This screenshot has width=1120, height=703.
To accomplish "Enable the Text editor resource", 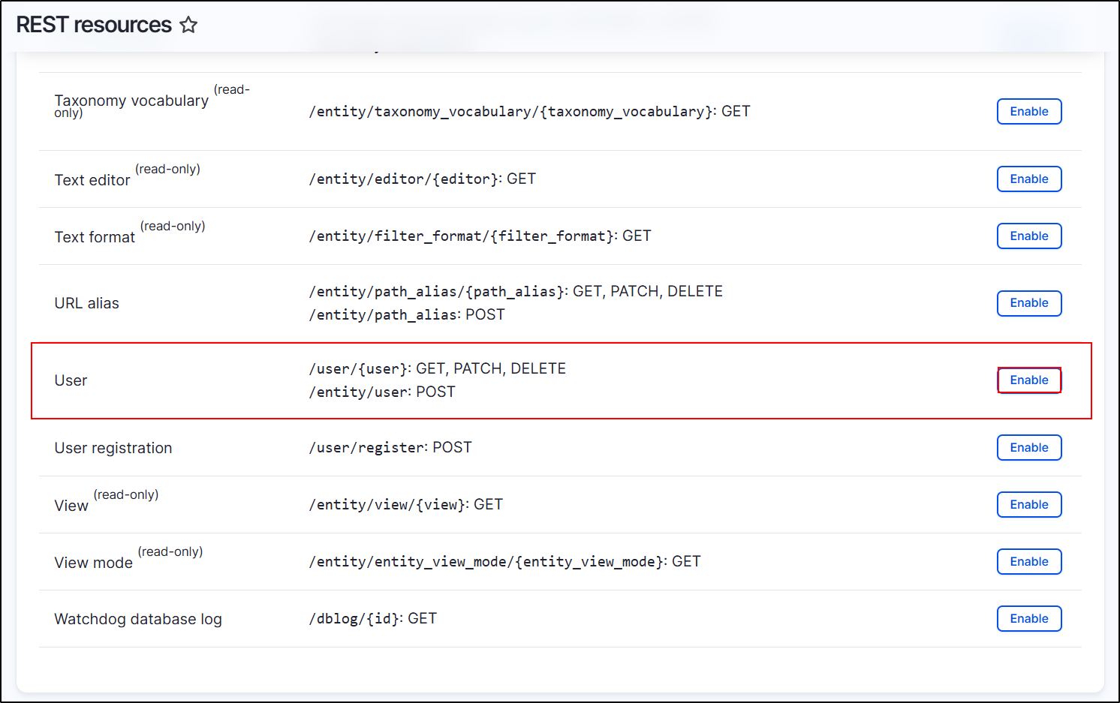I will click(x=1028, y=179).
